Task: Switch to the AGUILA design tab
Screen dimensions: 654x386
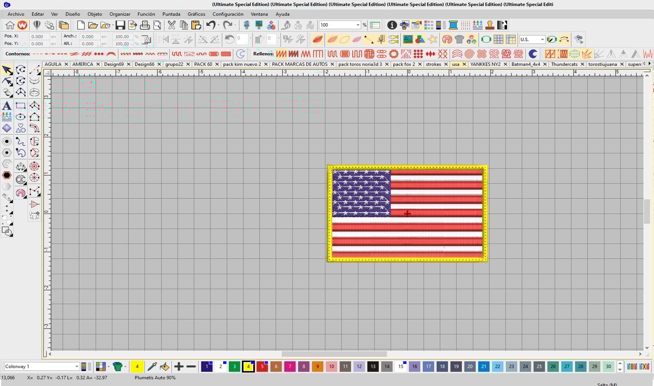Action: point(53,64)
